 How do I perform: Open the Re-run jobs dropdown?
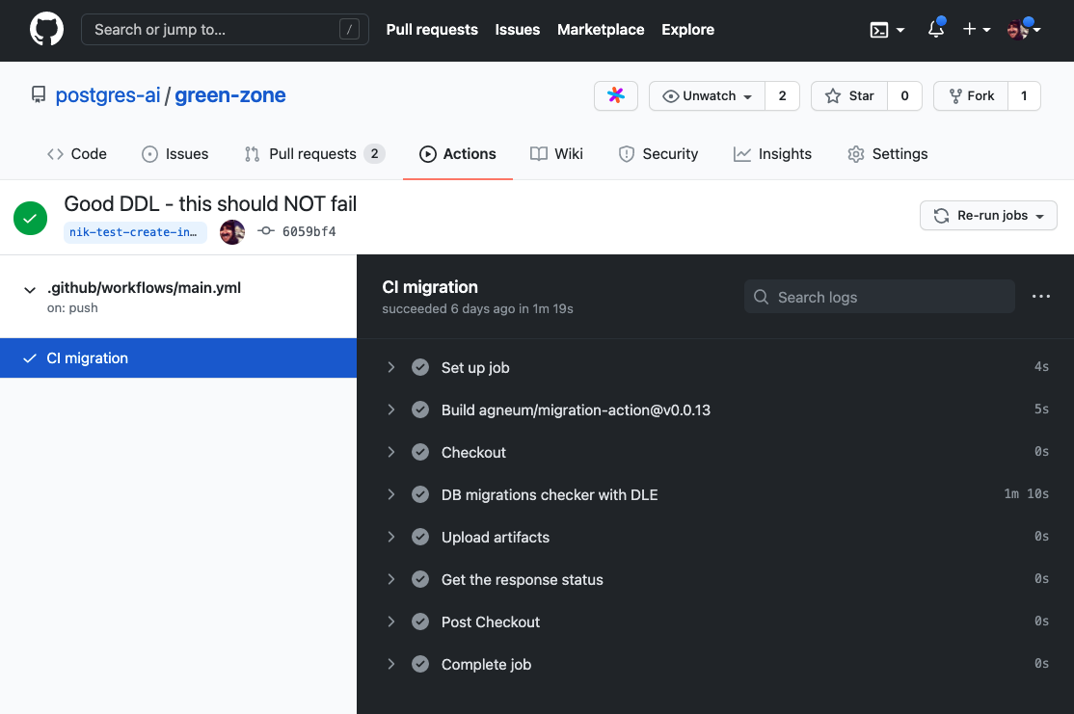[988, 216]
